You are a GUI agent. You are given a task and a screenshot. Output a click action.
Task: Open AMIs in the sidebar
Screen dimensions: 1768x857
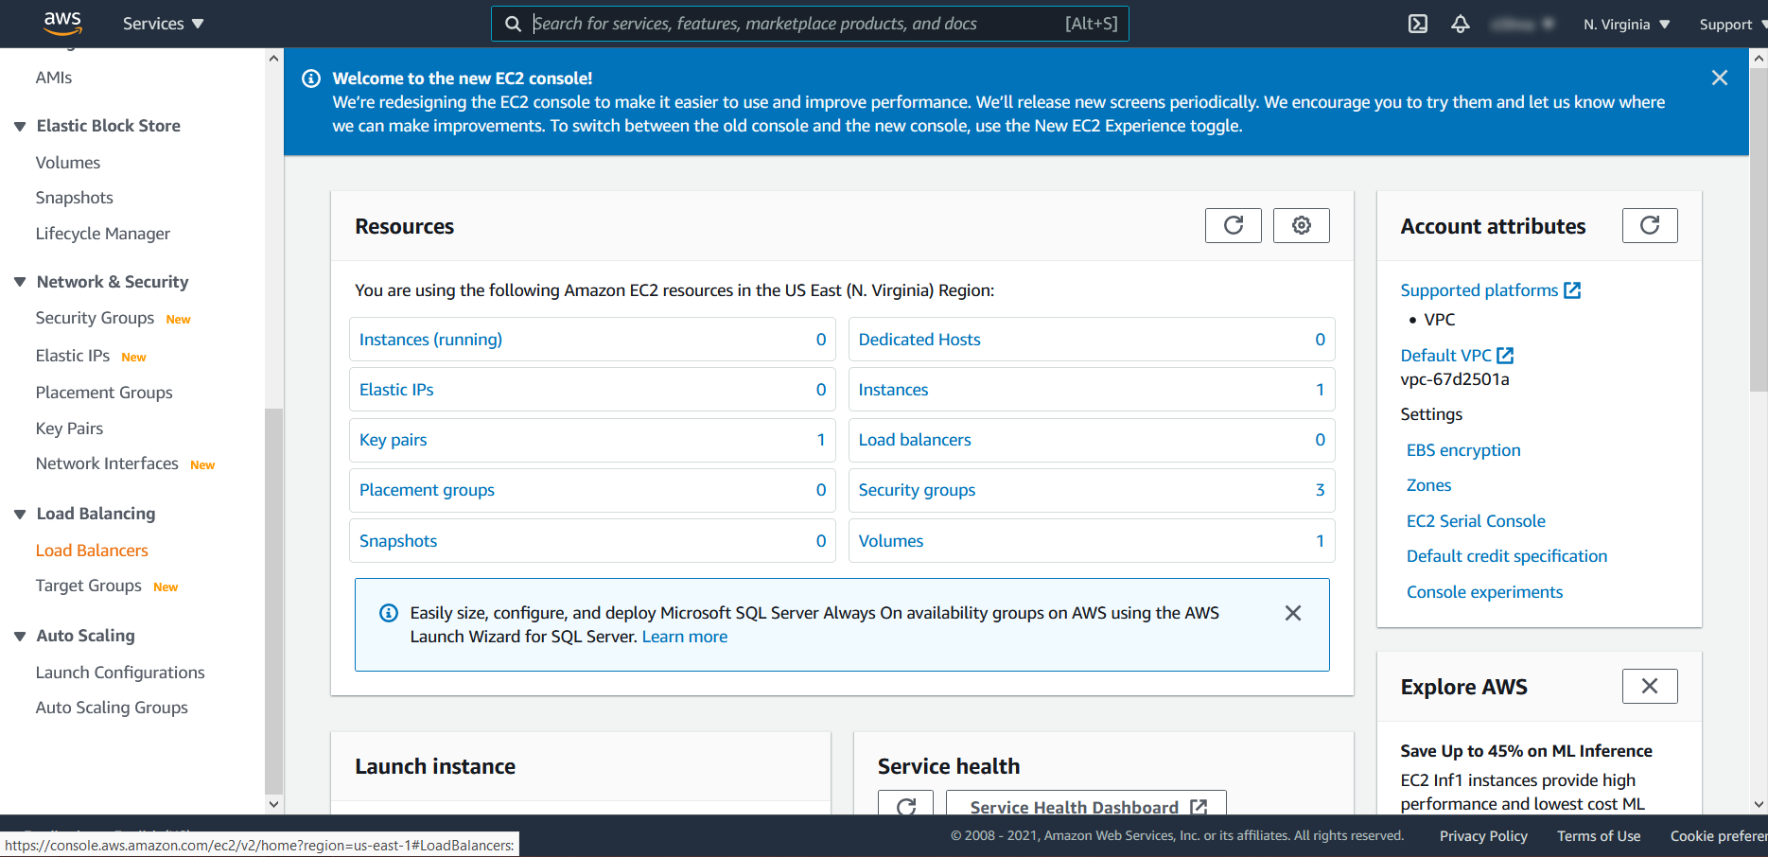click(x=54, y=78)
